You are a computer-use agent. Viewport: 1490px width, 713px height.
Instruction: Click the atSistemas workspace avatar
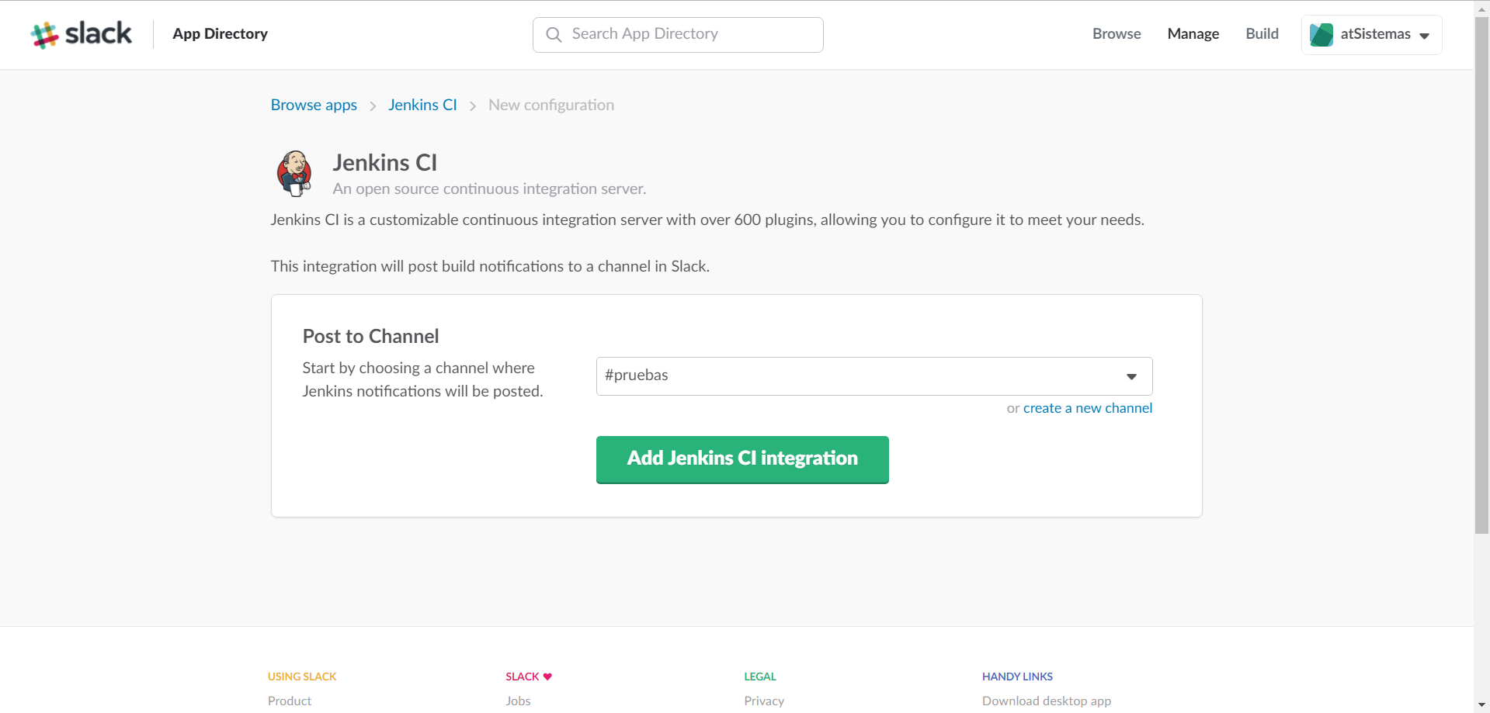1321,34
